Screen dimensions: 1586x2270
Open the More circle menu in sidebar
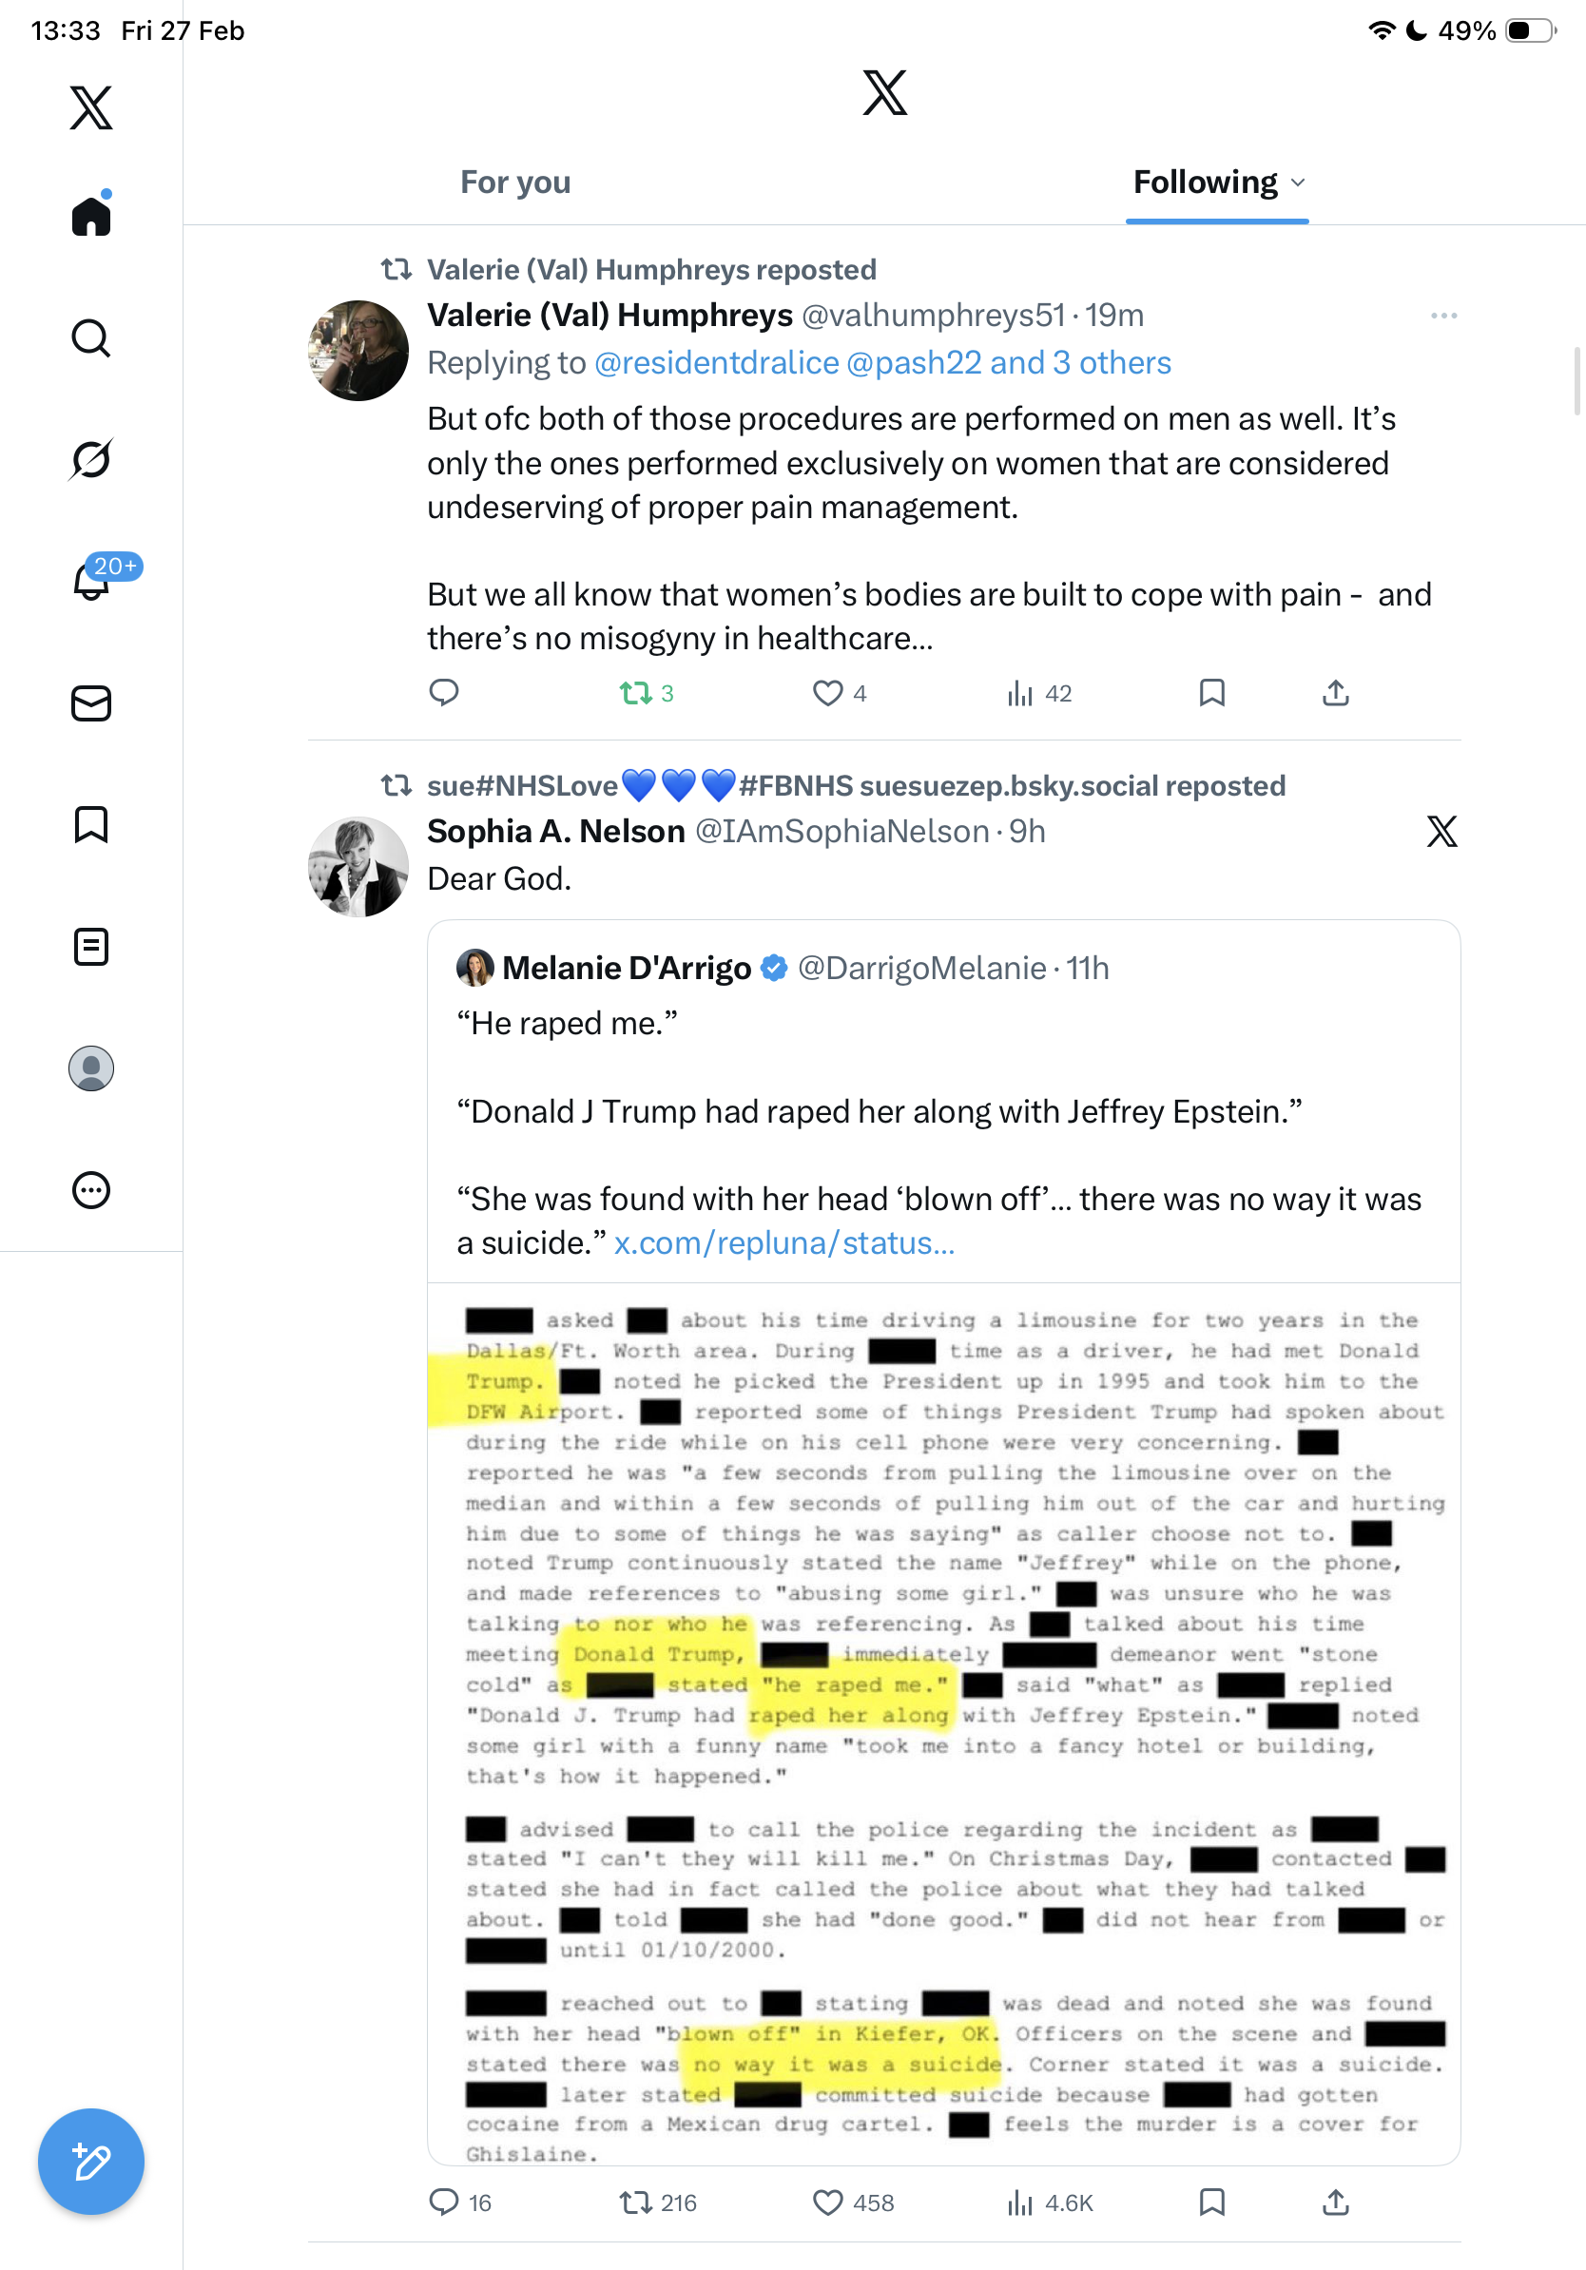point(91,1189)
